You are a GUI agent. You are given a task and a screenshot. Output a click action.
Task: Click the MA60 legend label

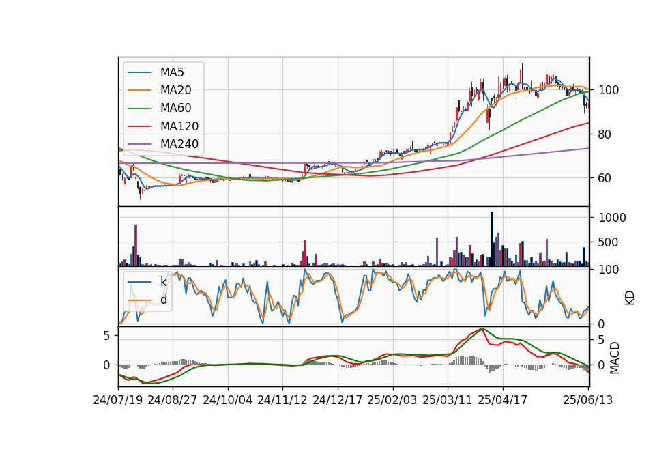click(x=176, y=109)
